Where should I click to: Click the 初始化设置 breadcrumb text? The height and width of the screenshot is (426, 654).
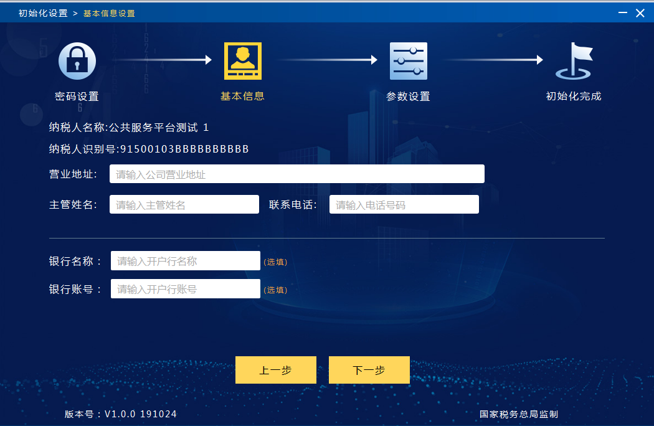click(x=43, y=13)
